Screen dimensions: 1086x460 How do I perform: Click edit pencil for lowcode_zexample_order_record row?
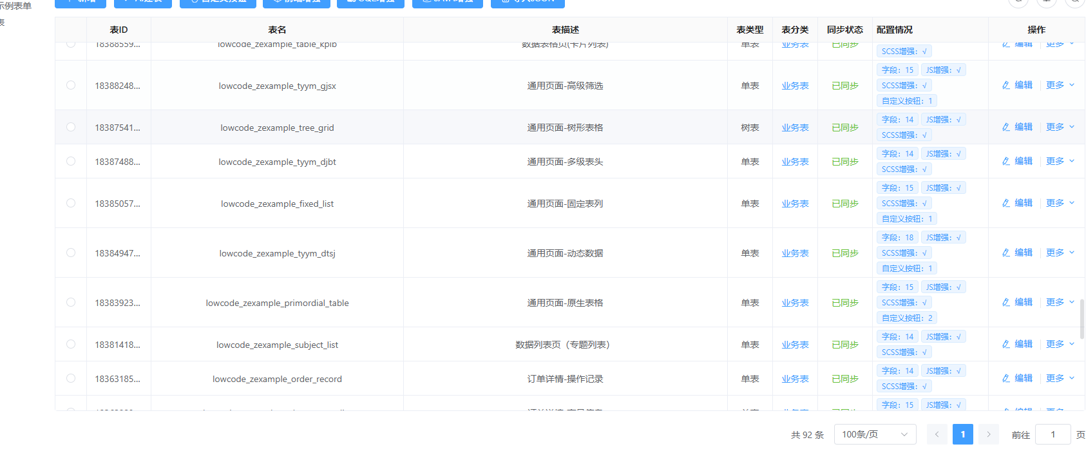pos(1006,378)
